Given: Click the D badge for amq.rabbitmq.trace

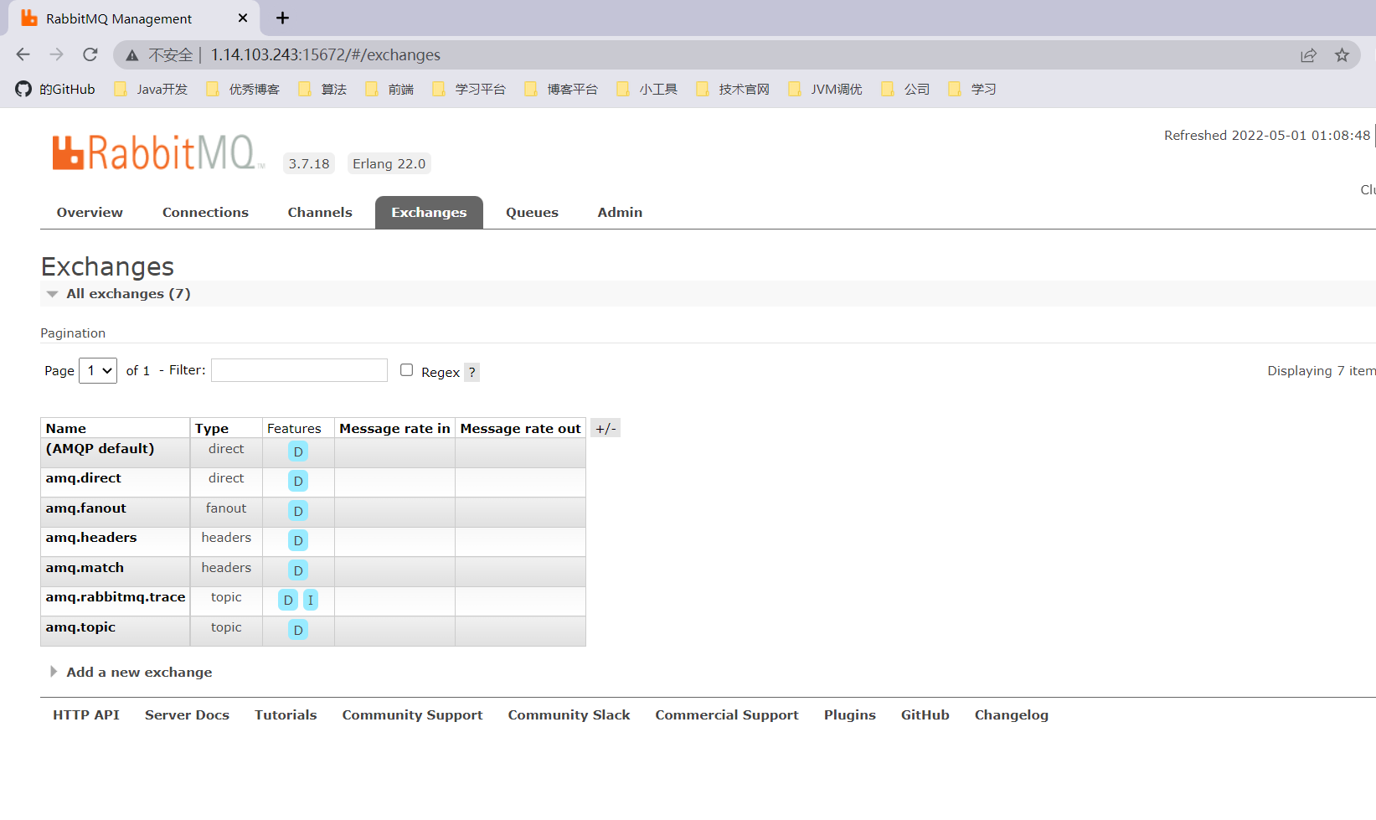Looking at the screenshot, I should [288, 600].
